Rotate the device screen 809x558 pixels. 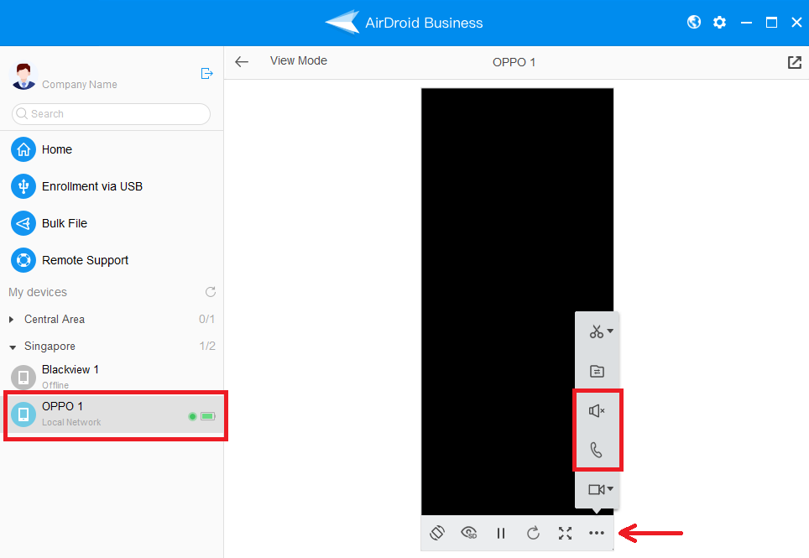coord(437,533)
